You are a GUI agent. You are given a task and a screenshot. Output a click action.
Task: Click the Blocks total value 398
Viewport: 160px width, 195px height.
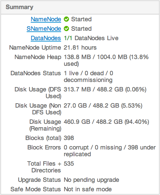(x=69, y=138)
